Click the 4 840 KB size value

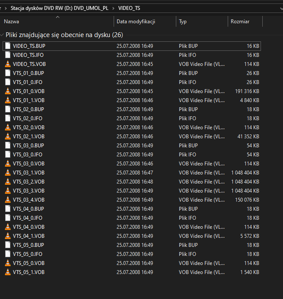coord(250,100)
